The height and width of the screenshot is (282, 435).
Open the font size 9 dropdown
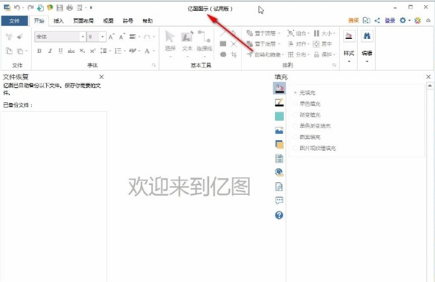(x=103, y=36)
